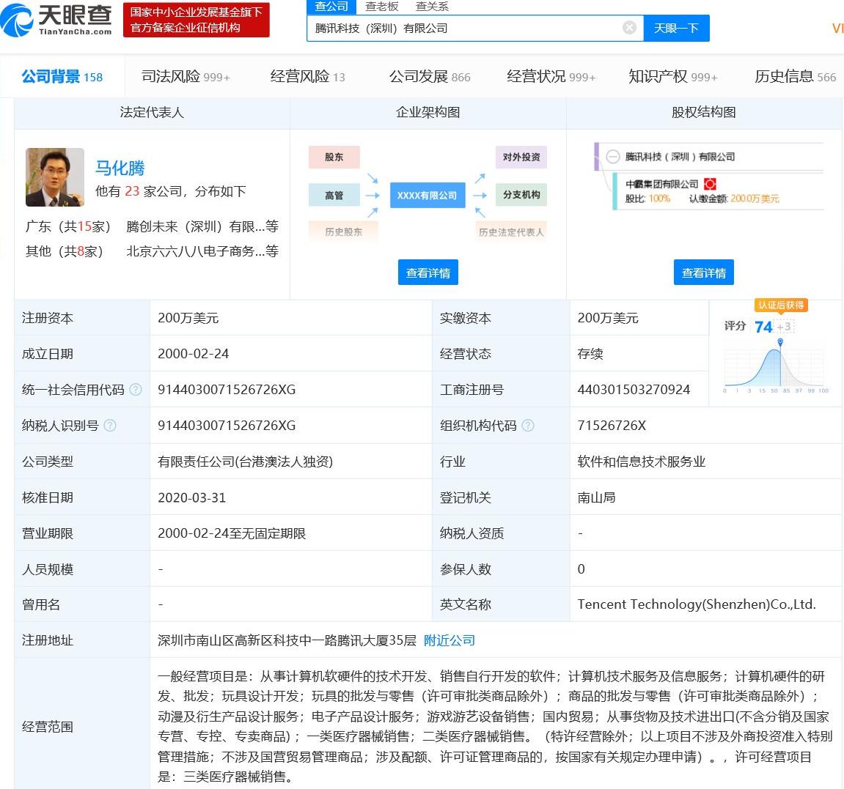844x789 pixels.
Task: Click the 天眼一下 search button
Action: [x=676, y=28]
